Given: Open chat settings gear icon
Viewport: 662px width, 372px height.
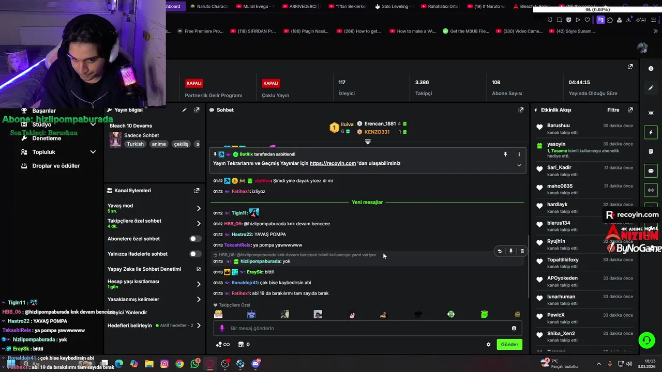Looking at the screenshot, I should coord(488,345).
